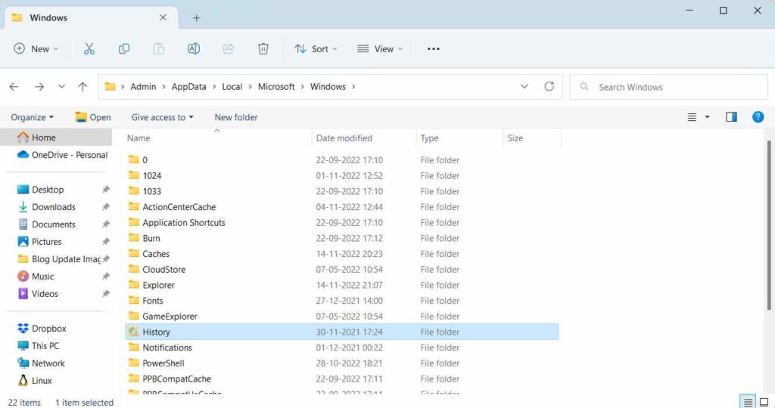Switch to details view in status bar
The width and height of the screenshot is (775, 408).
click(x=748, y=402)
